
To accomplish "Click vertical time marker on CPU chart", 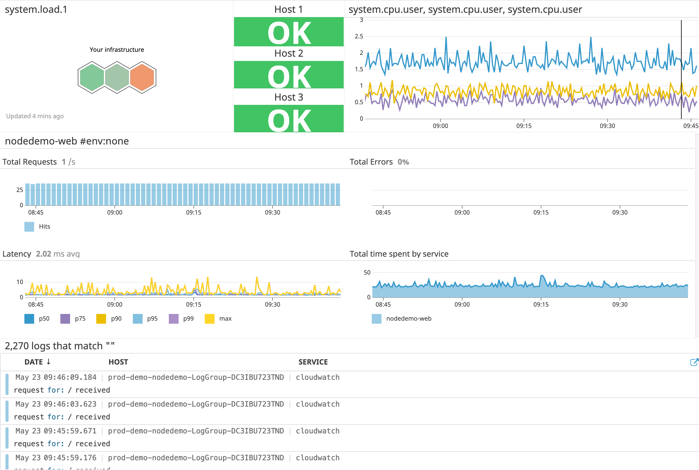I will coord(681,69).
